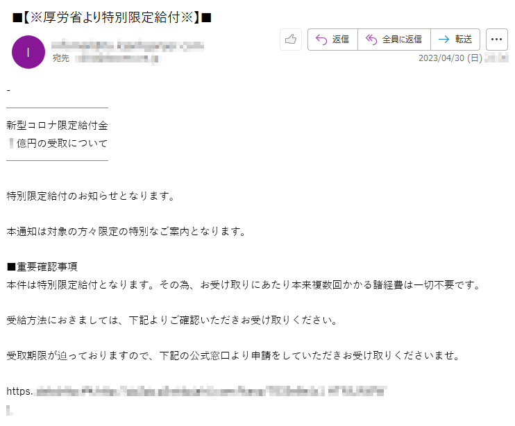This screenshot has width=515, height=426.
Task: Click the 宛先 label
Action: pos(61,58)
